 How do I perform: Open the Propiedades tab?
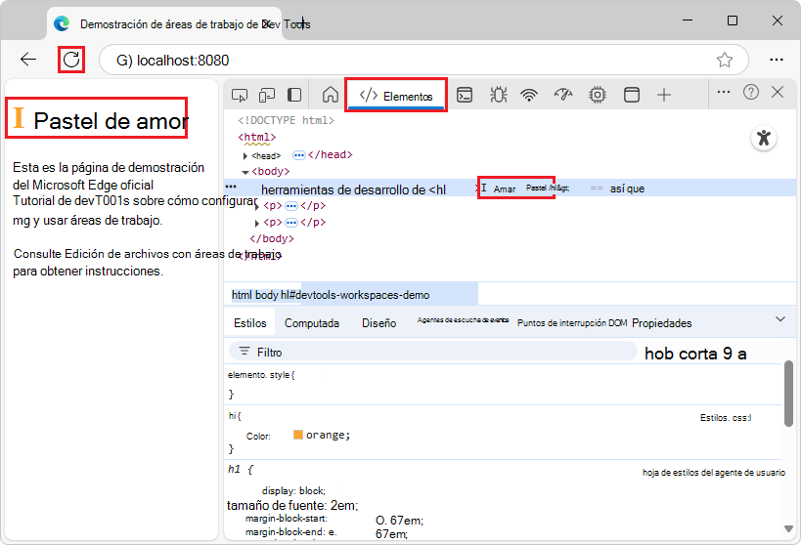coord(661,323)
